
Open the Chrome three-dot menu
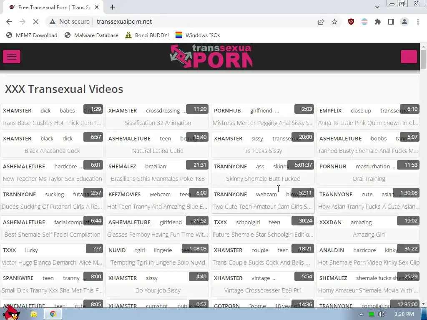coord(418,22)
